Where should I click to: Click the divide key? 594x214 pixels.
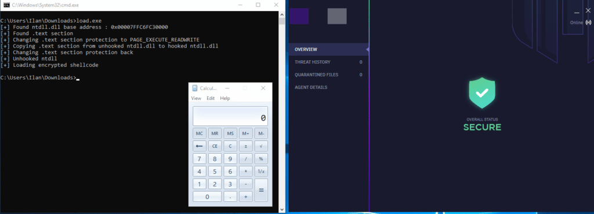pyautogui.click(x=245, y=159)
